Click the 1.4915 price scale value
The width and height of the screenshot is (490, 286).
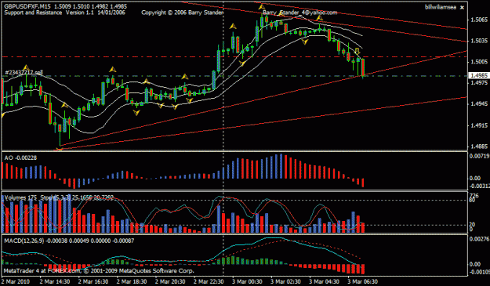tap(479, 125)
